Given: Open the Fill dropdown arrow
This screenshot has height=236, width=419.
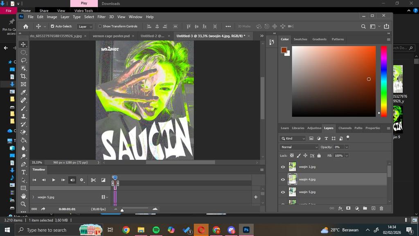Looking at the screenshot, I should click(347, 155).
